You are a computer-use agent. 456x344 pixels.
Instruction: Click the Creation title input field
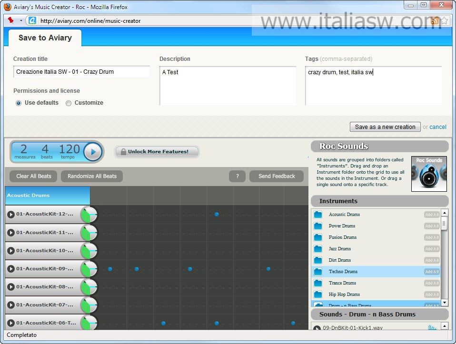pyautogui.click(x=82, y=72)
